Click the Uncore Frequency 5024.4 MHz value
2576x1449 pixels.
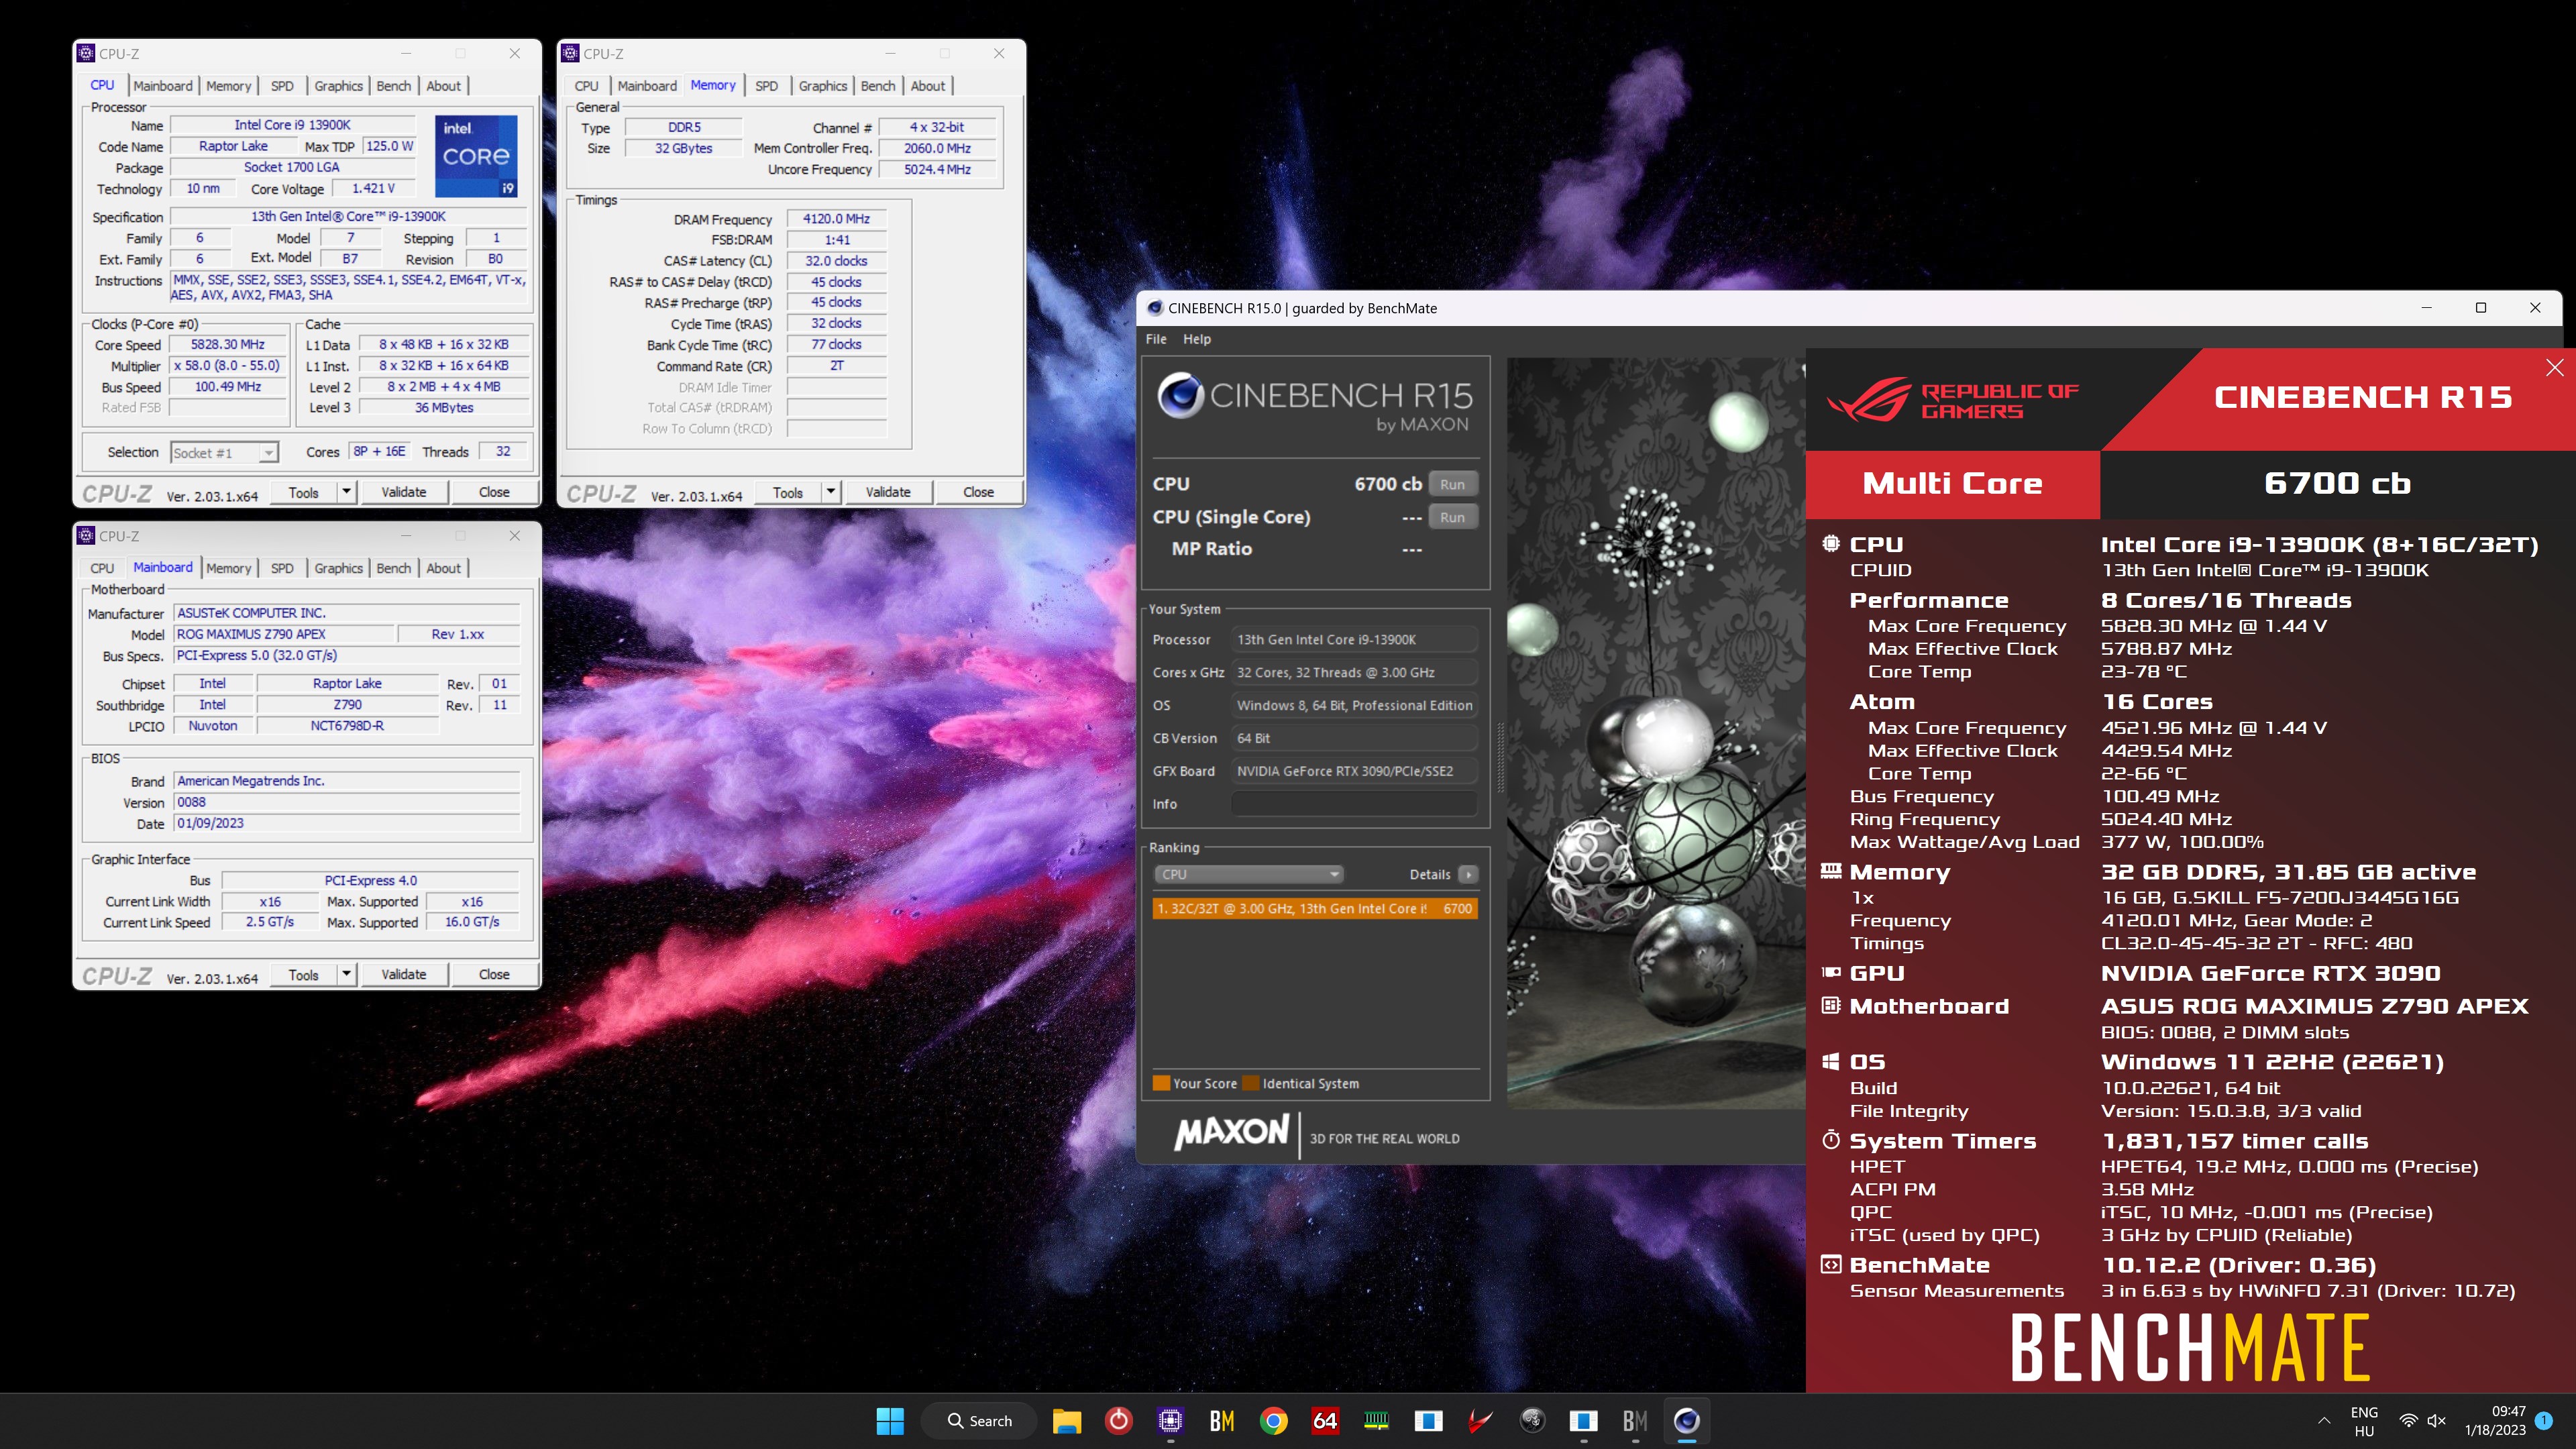point(937,169)
